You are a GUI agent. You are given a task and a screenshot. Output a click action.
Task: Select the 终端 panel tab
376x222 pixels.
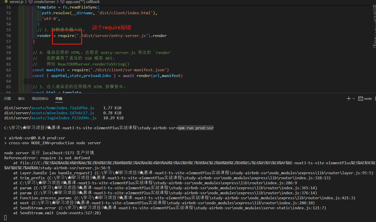coord(59,98)
